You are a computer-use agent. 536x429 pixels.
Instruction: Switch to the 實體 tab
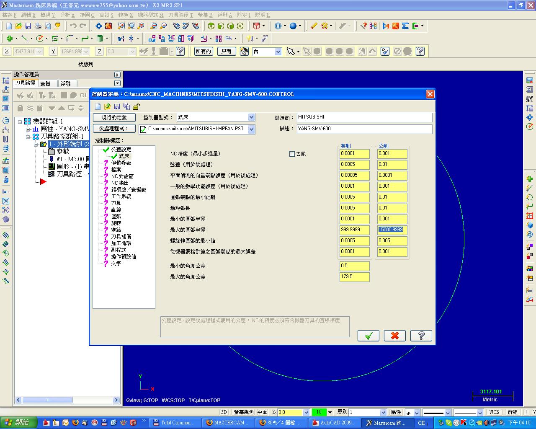tap(45, 83)
